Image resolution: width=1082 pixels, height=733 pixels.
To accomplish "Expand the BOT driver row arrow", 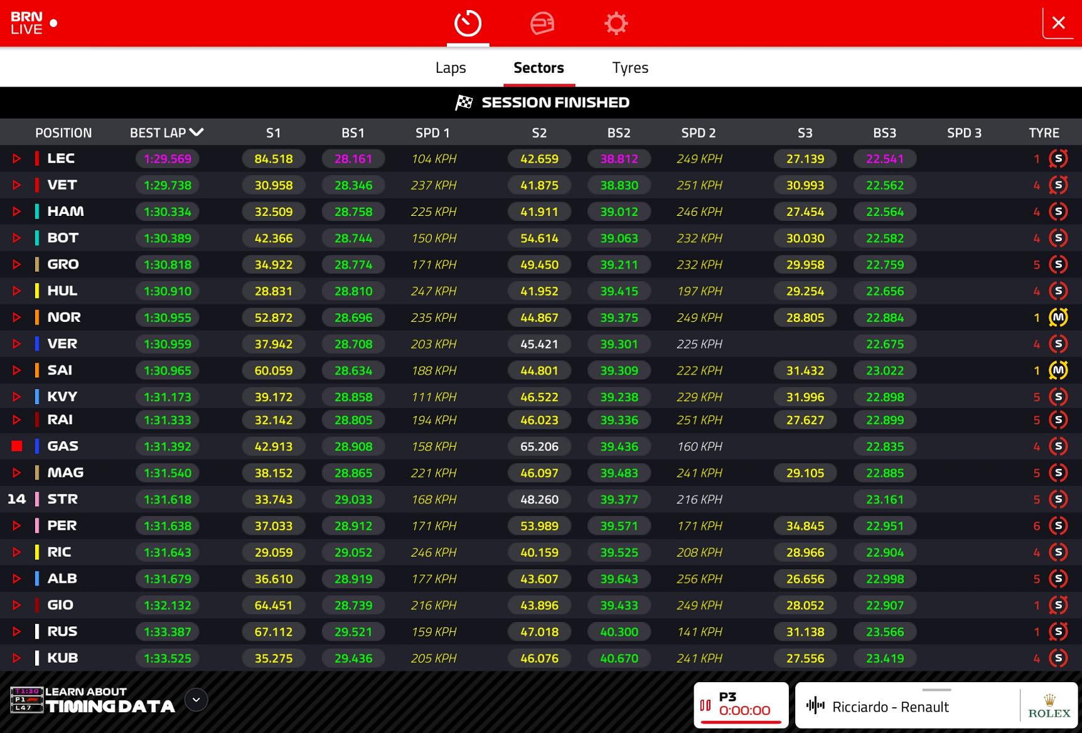I will click(17, 238).
